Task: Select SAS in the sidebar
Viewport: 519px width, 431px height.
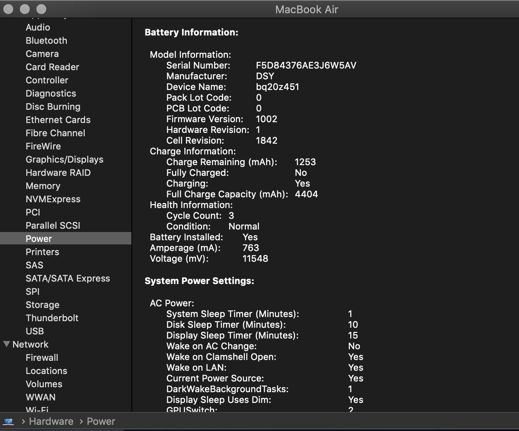Action: (x=34, y=265)
